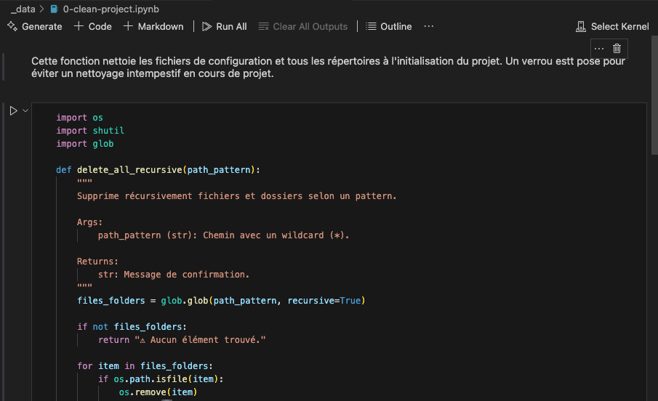The image size is (658, 401).
Task: Place cursor on delete_all_recursive function name
Action: point(129,170)
